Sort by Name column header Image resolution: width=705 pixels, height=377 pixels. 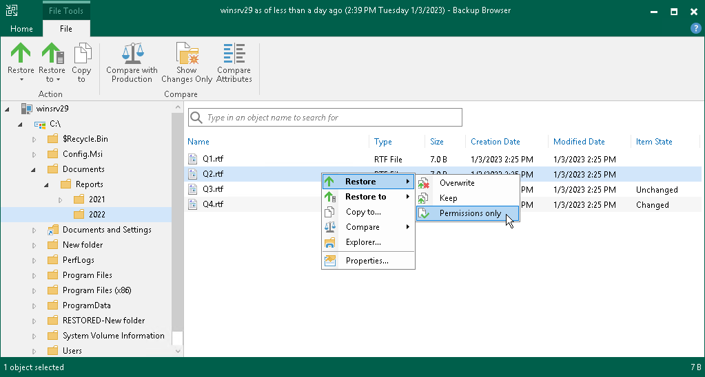point(198,142)
